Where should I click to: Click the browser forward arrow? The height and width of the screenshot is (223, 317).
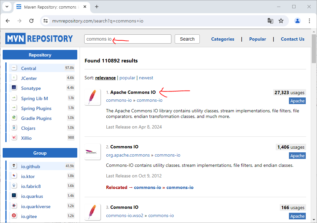point(19,21)
